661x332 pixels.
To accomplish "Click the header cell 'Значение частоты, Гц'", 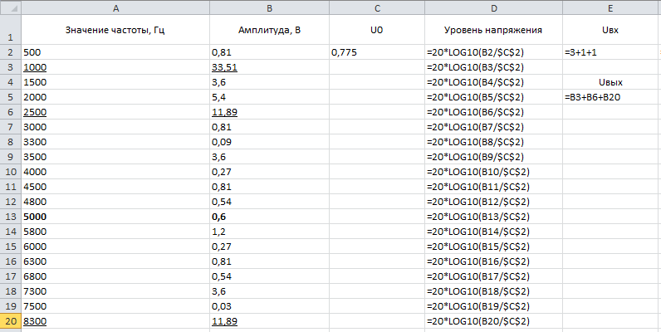I will pos(115,30).
